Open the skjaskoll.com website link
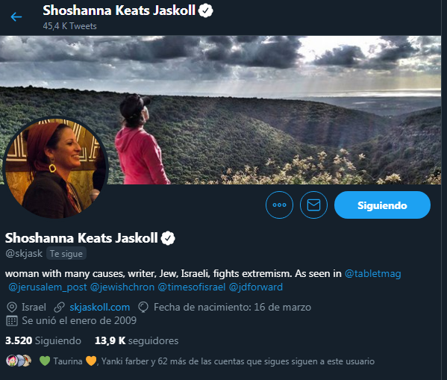Image resolution: width=447 pixels, height=380 pixels. 100,308
